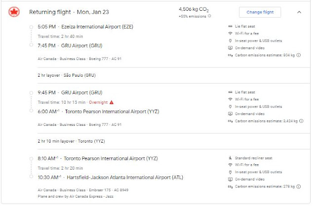Click the Air Canada airline logo
316x208 pixels.
click(x=13, y=12)
